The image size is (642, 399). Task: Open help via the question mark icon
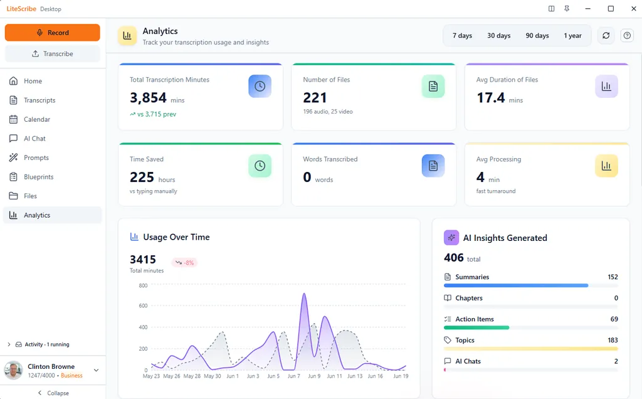click(627, 36)
